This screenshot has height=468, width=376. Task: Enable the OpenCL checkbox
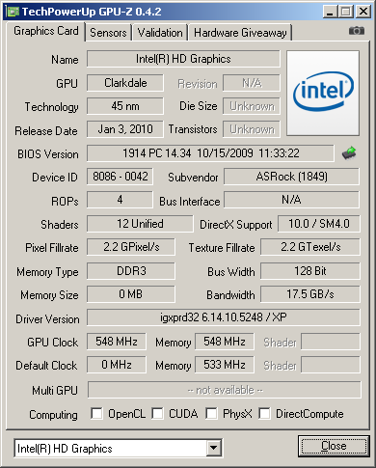pos(96,413)
